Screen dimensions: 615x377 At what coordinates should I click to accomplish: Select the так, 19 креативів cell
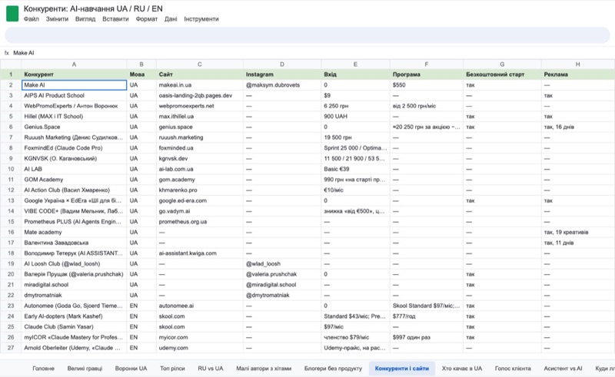pos(578,233)
